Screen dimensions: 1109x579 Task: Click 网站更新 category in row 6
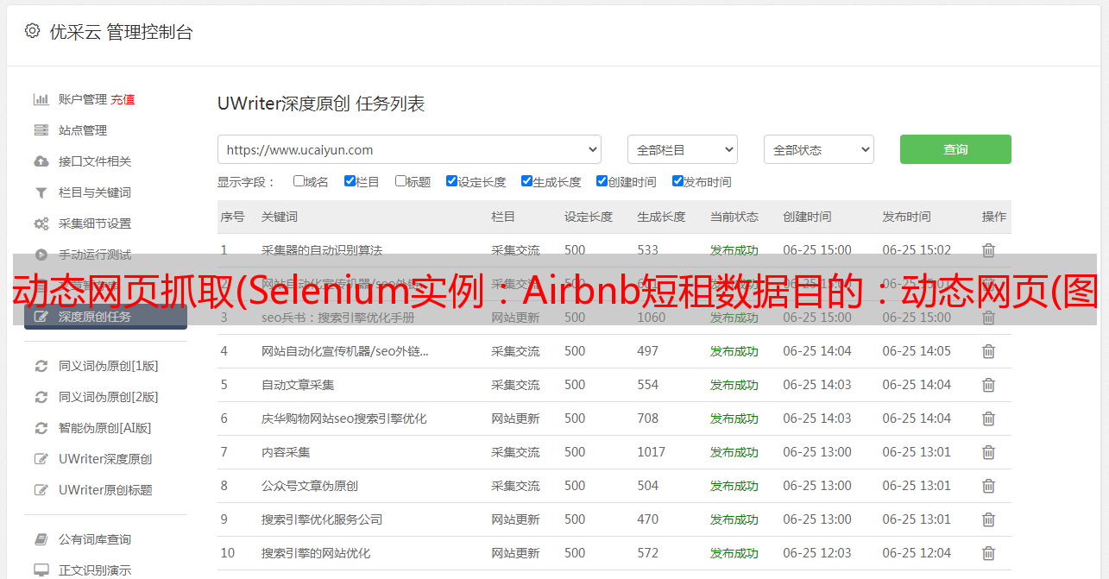coord(515,419)
